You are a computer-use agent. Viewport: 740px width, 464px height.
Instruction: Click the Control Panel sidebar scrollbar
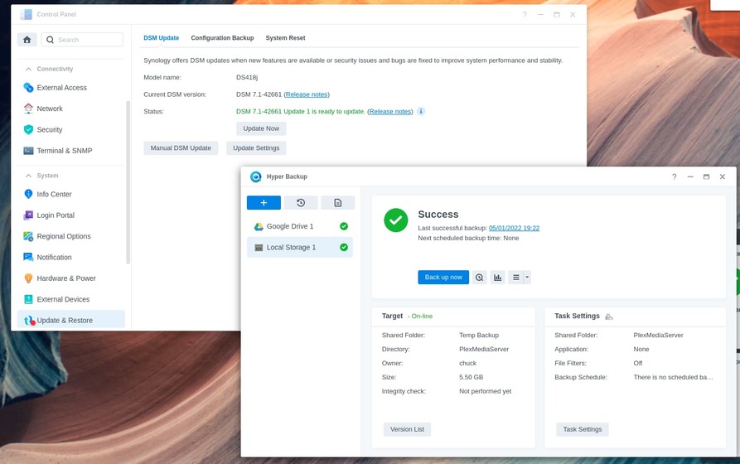128,182
